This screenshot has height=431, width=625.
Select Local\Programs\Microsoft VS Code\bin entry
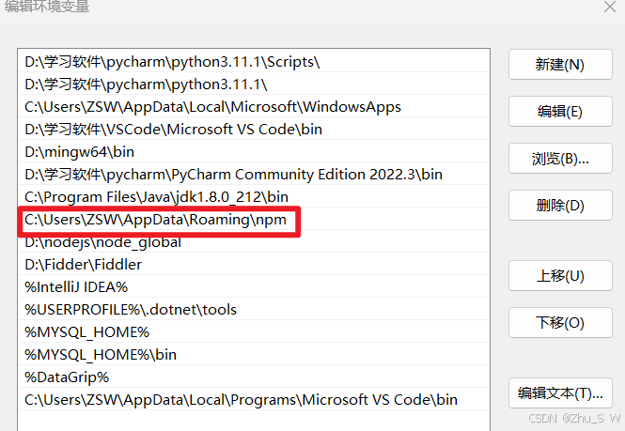pyautogui.click(x=254, y=399)
